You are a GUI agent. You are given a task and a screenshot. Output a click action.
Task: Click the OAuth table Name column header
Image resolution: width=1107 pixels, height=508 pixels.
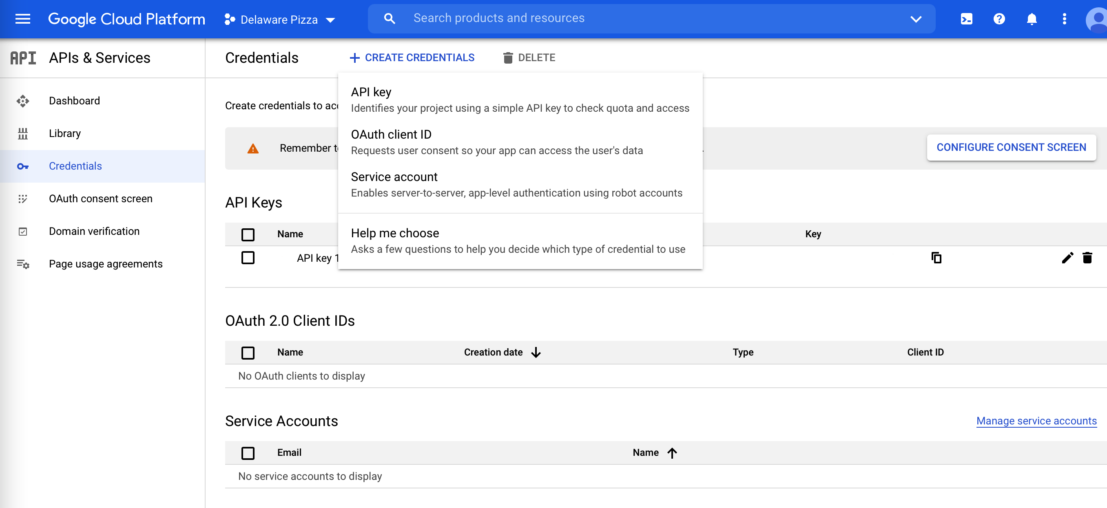[290, 353]
